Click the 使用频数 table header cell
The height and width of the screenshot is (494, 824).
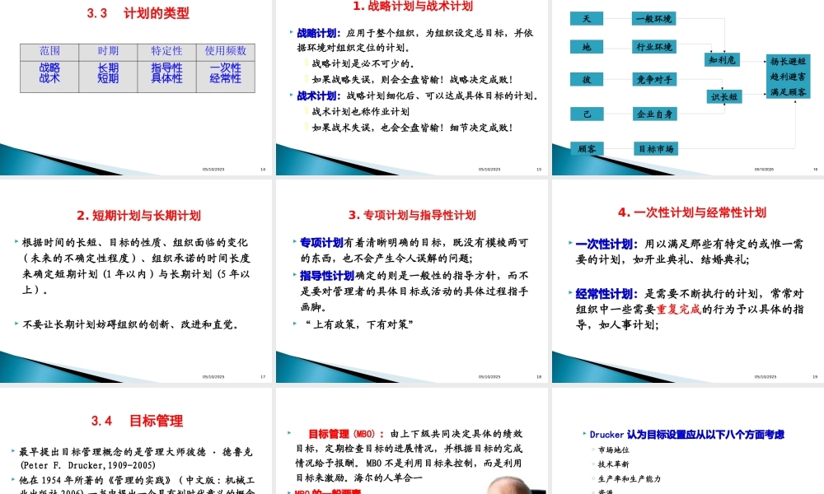[226, 51]
